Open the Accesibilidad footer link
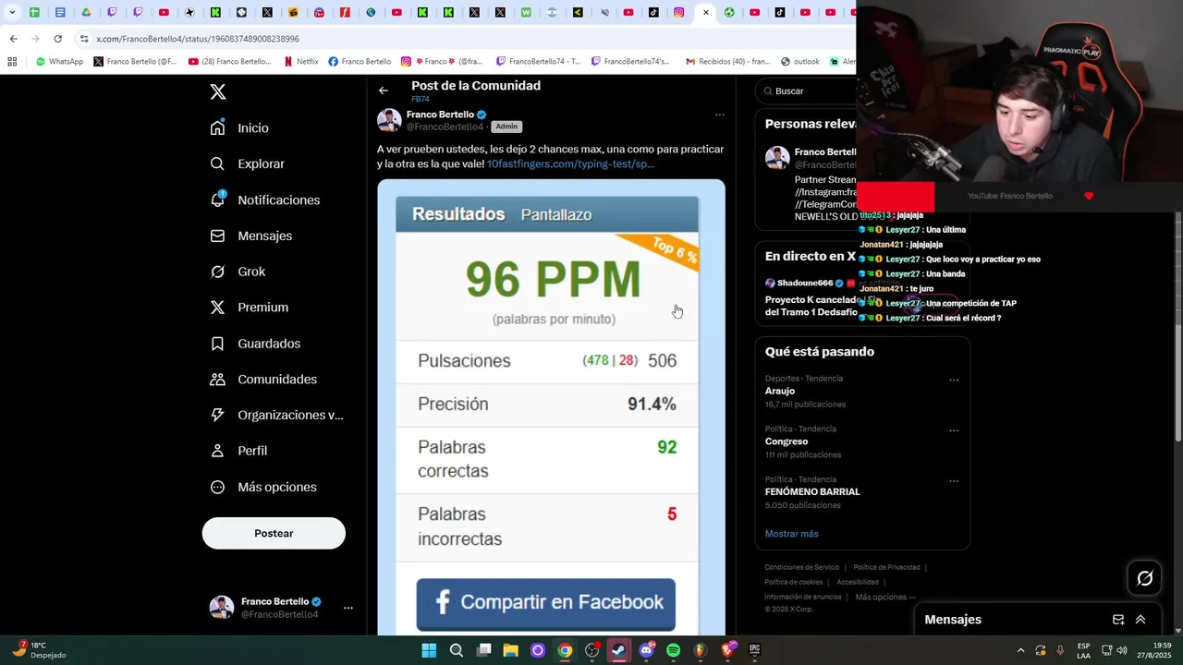 tap(858, 582)
